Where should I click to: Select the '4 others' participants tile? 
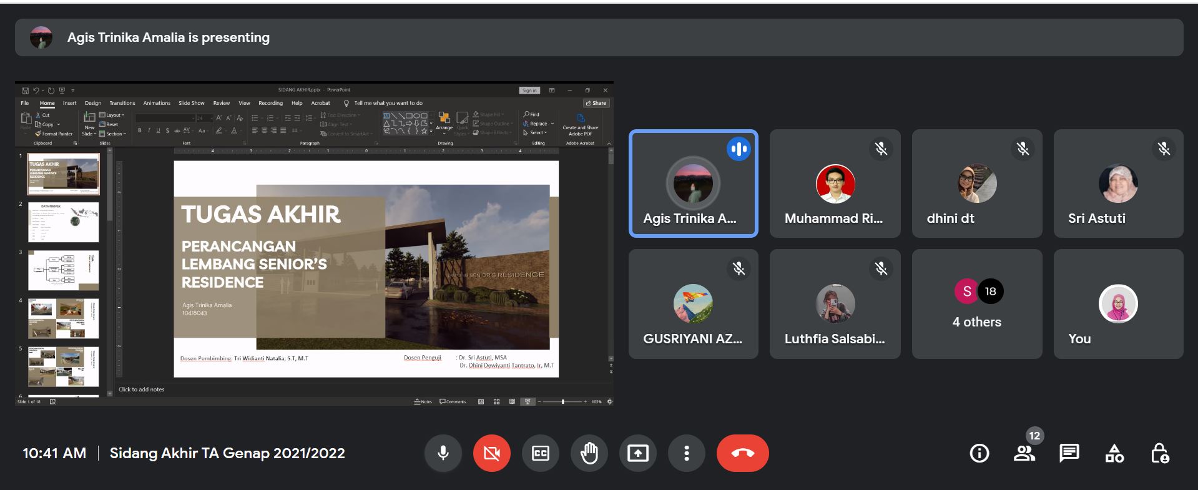pos(976,304)
